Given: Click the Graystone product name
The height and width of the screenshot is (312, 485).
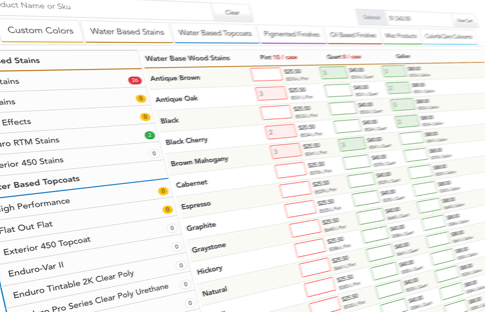Looking at the screenshot, I should coord(209,247).
